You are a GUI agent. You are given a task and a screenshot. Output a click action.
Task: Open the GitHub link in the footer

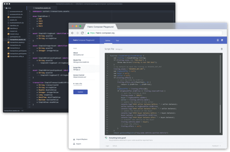[x=115, y=146]
